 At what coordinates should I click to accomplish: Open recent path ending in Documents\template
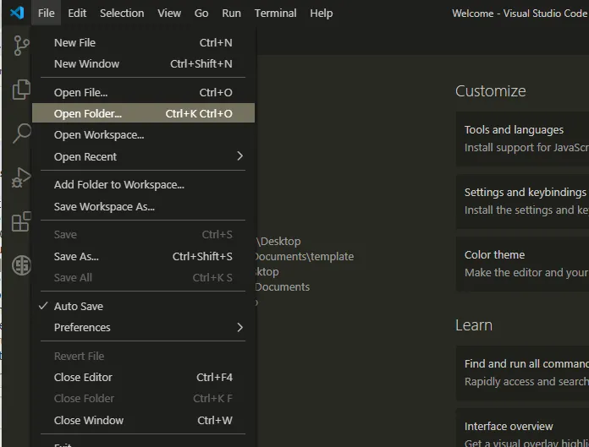click(305, 257)
